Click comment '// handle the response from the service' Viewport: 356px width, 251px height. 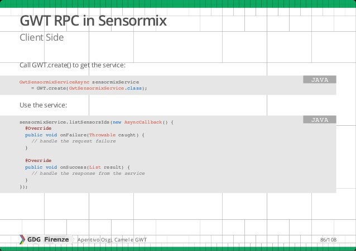88,173
